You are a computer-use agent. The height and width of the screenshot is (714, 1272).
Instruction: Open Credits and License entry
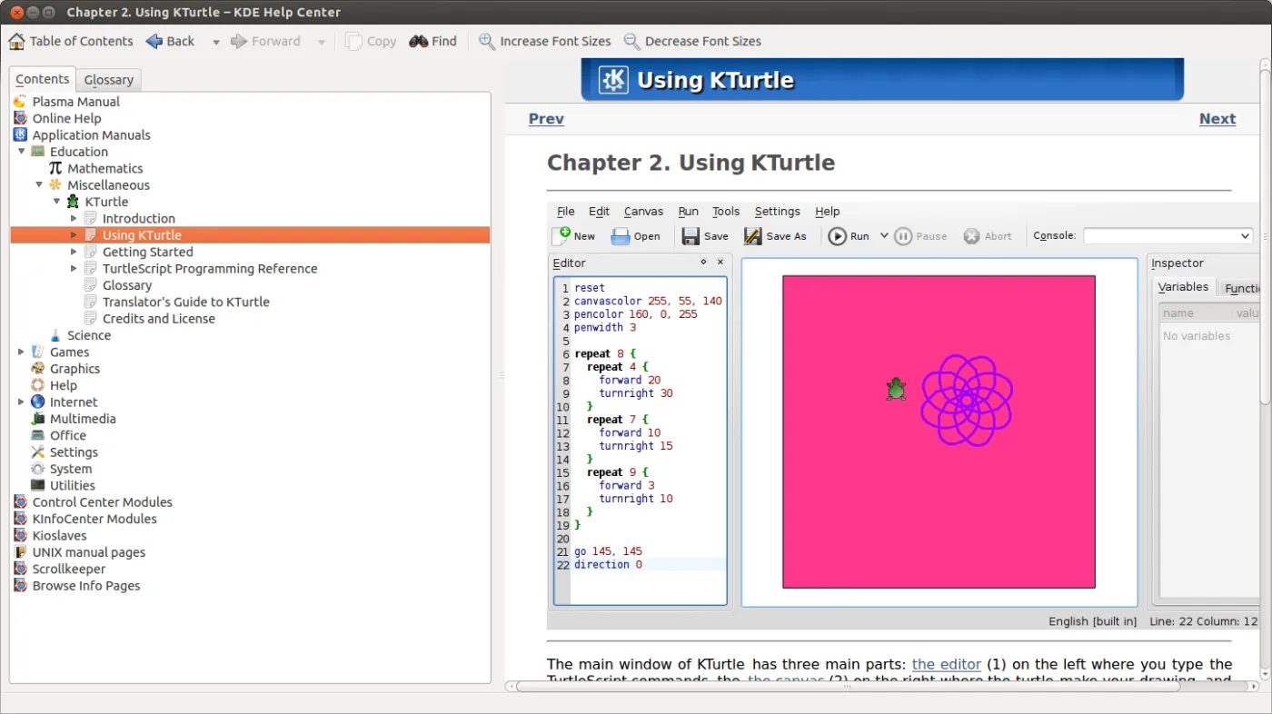pos(159,319)
